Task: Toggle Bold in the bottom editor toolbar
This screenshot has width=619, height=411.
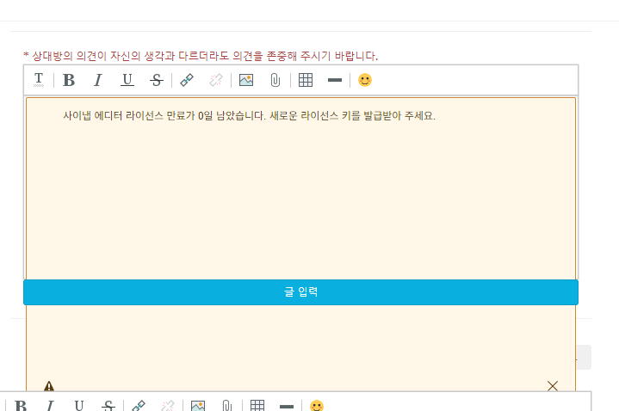Action: click(x=21, y=406)
